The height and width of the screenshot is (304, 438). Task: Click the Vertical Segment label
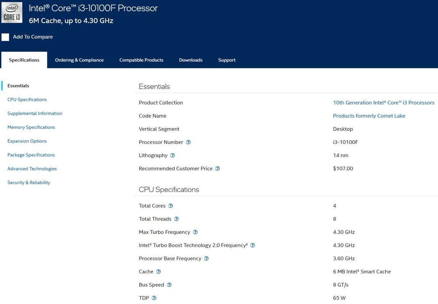[159, 129]
